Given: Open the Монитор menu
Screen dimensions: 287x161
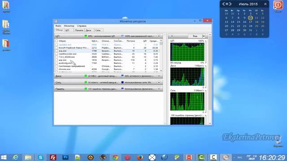Looking at the screenshot, I should [x=69, y=26].
